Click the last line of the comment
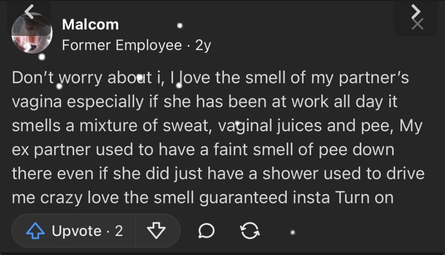445x255 pixels. point(202,198)
